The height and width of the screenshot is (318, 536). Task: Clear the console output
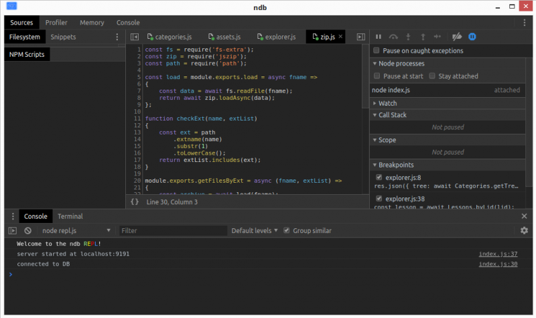28,230
